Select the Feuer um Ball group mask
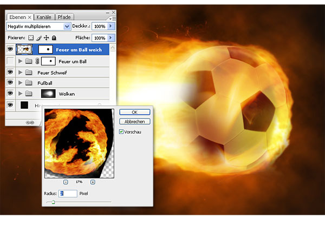The width and height of the screenshot is (325, 231). tap(48, 61)
